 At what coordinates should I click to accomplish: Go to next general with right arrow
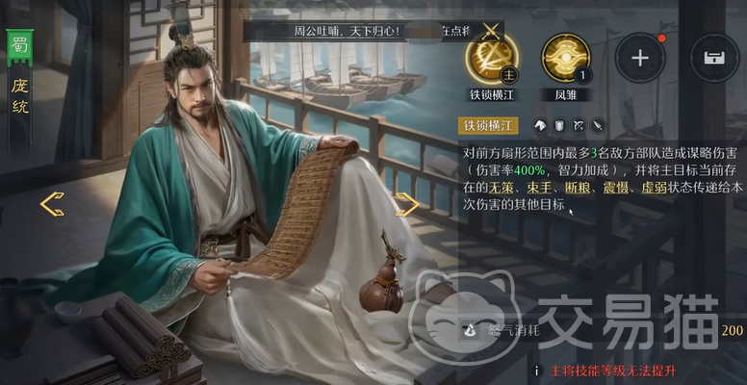pos(407,204)
